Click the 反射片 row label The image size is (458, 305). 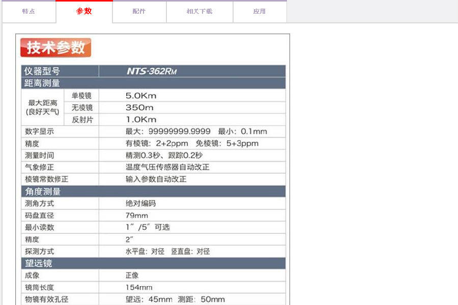(82, 120)
